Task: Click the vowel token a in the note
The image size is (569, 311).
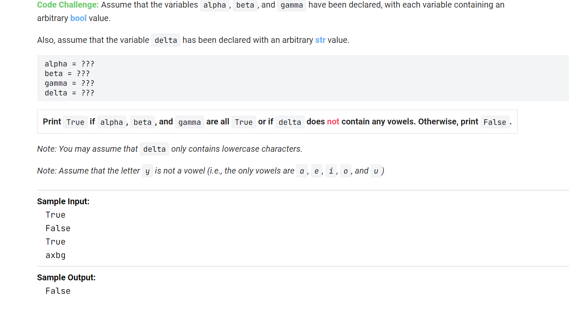Action: coord(302,171)
